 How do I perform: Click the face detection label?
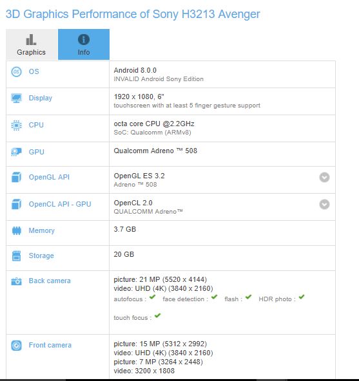tap(186, 299)
